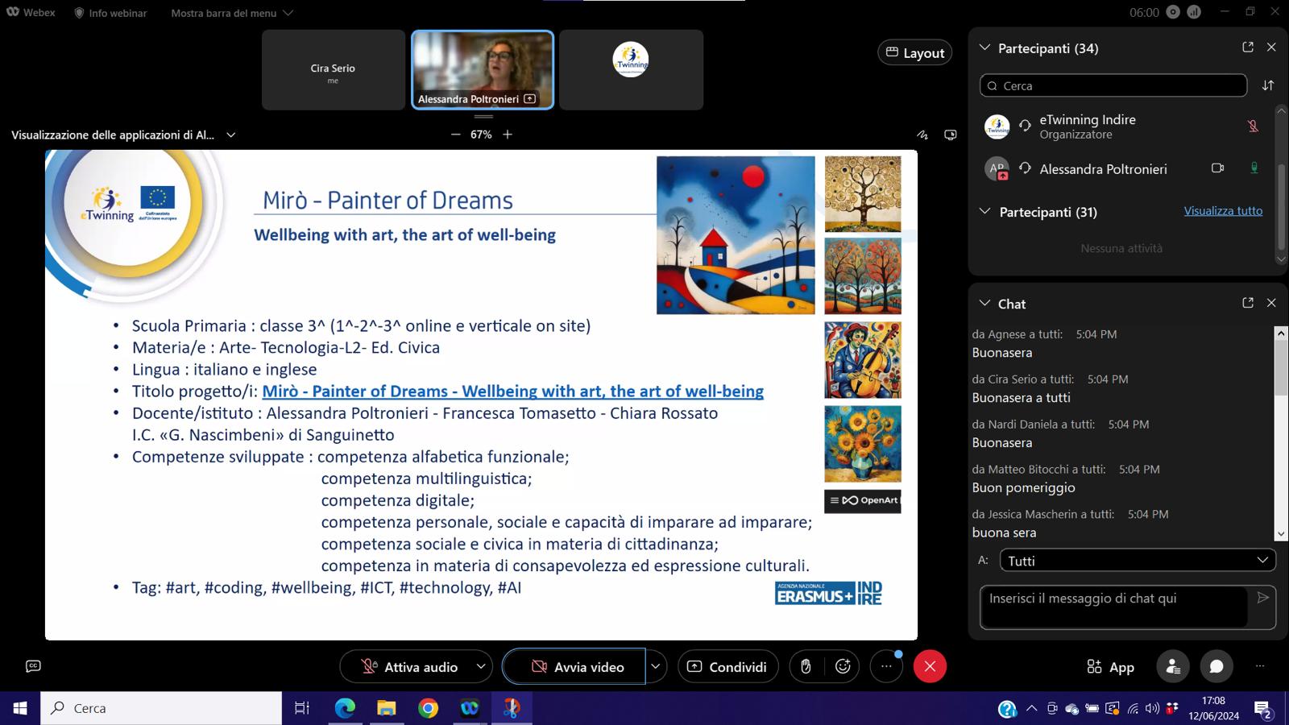Toggle the chat panel bubble icon
The width and height of the screenshot is (1289, 725).
click(x=1216, y=666)
